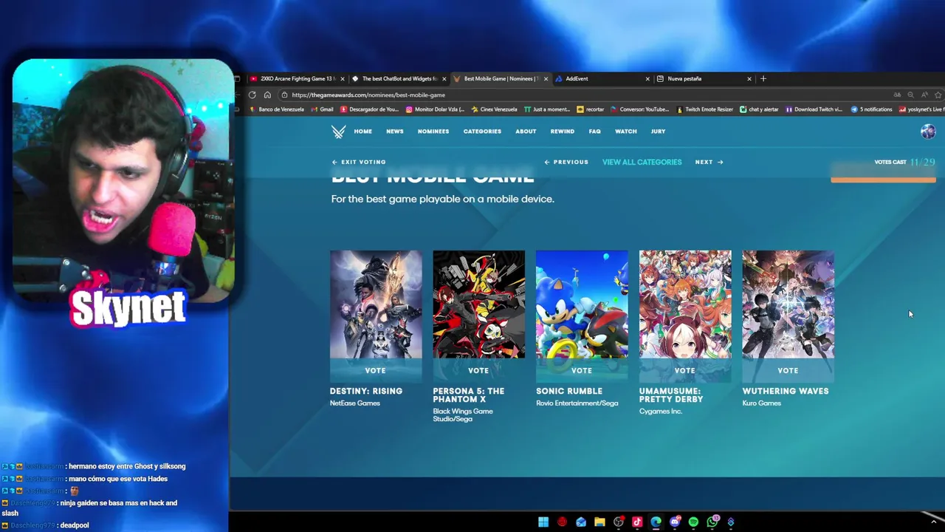
Task: Click the Persona 5 Phantom X cover art
Action: pos(478,304)
